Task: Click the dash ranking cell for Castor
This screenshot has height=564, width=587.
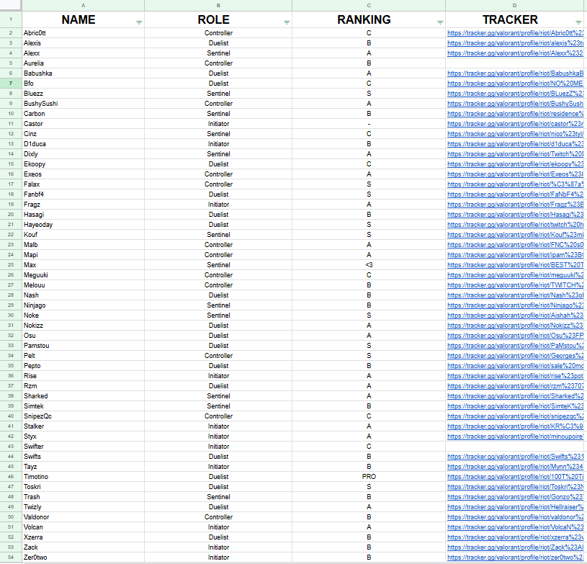Action: (x=369, y=124)
